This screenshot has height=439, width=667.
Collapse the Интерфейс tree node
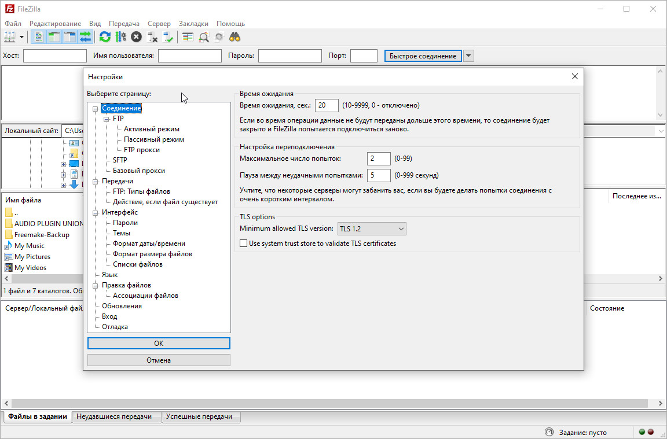pos(96,213)
